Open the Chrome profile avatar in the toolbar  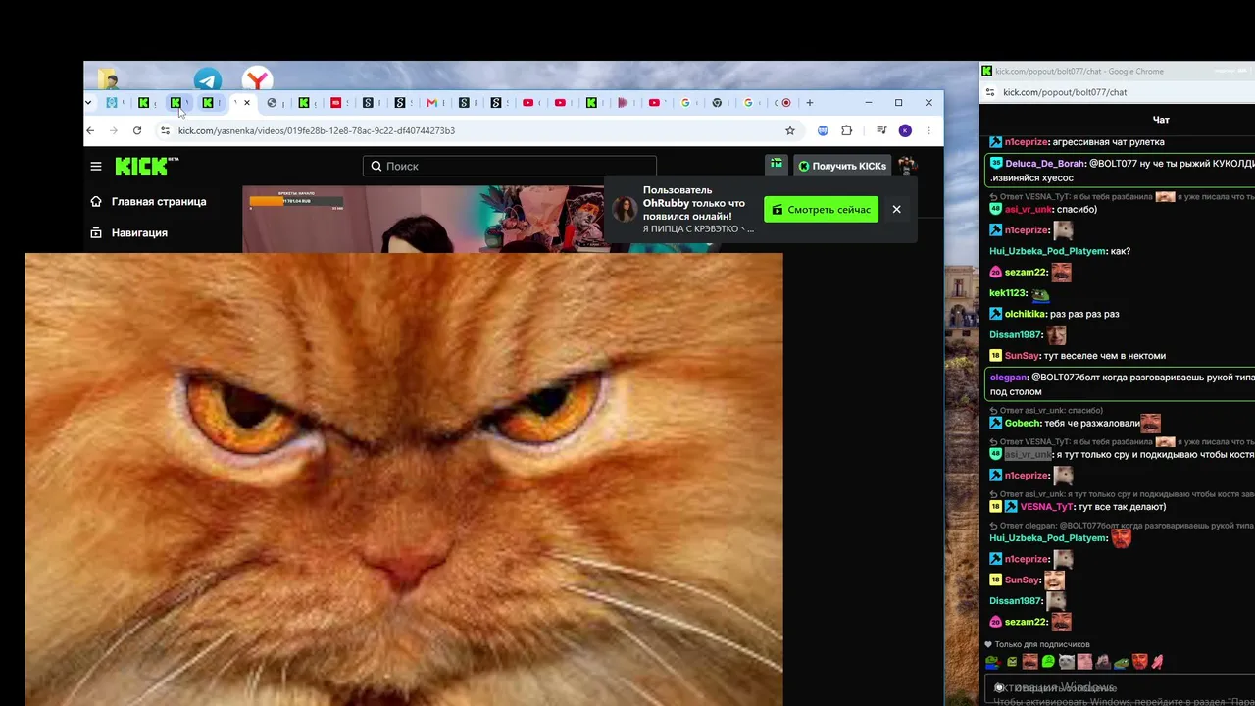click(905, 130)
